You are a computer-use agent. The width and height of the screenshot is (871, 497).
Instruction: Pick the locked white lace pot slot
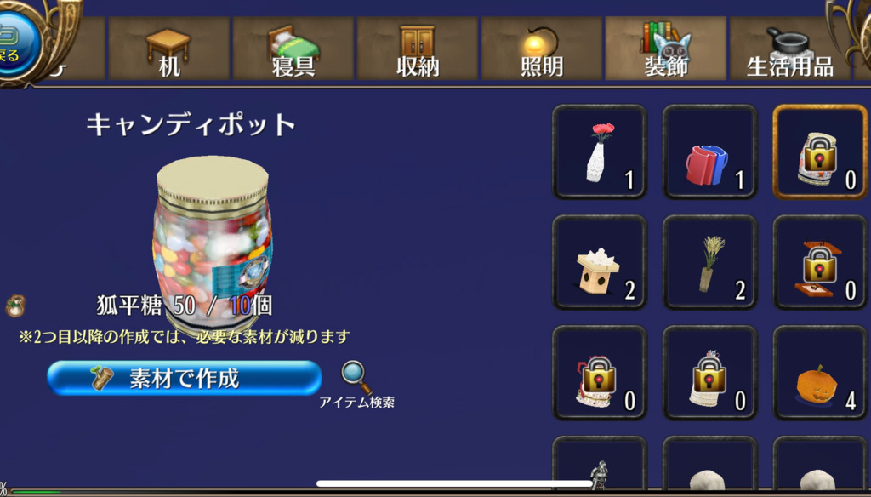pyautogui.click(x=710, y=373)
